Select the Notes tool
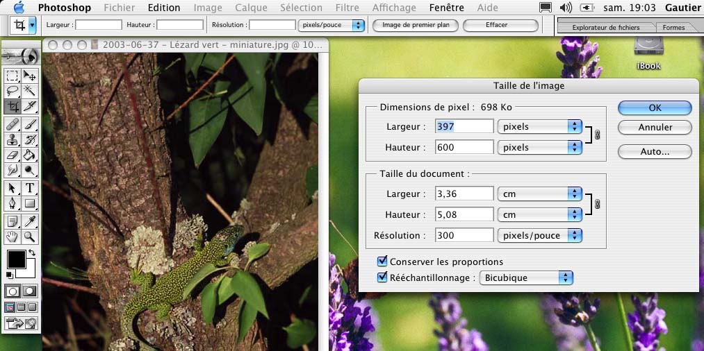This screenshot has width=704, height=351. pyautogui.click(x=13, y=221)
